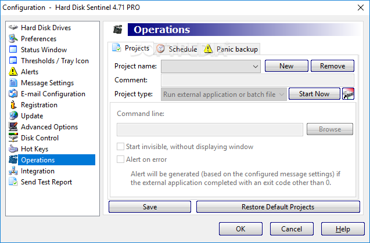Click the clapperboard icon in Operations header
The height and width of the screenshot is (243, 370).
tap(118, 30)
